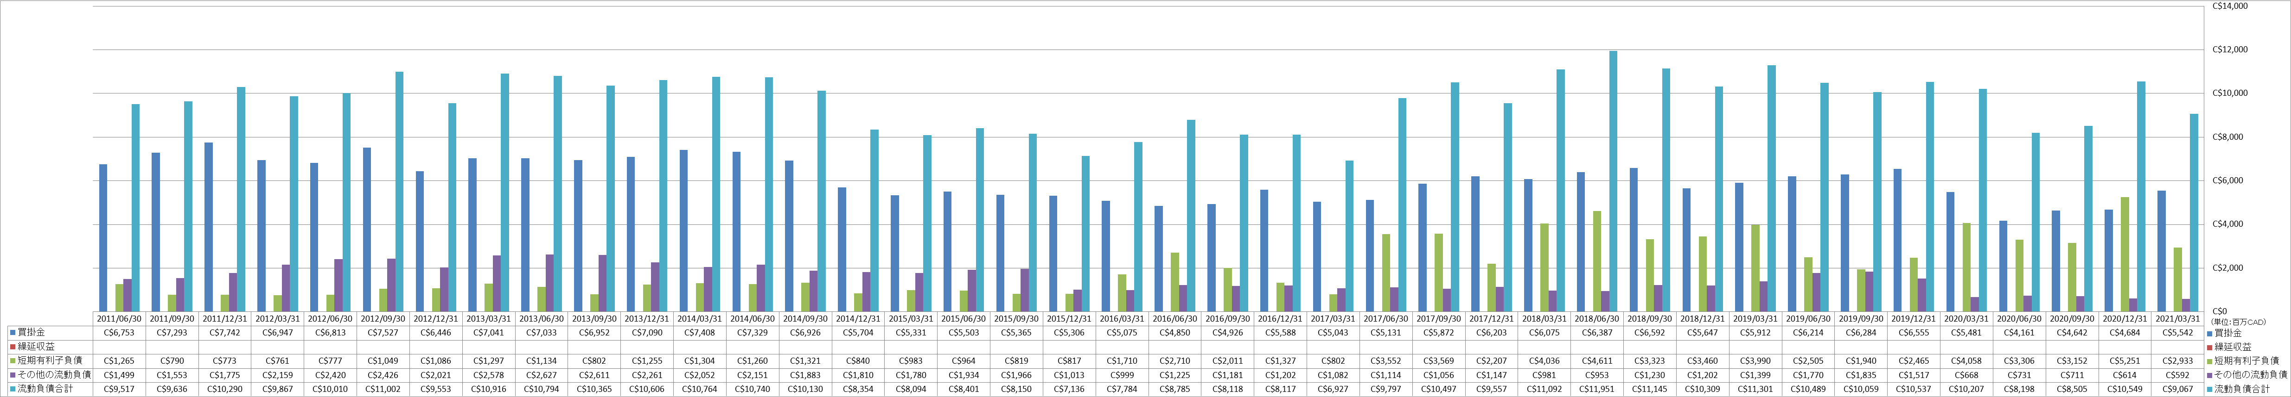Select the C$4,161 accounts payable cell
The image size is (2291, 397).
click(2019, 332)
